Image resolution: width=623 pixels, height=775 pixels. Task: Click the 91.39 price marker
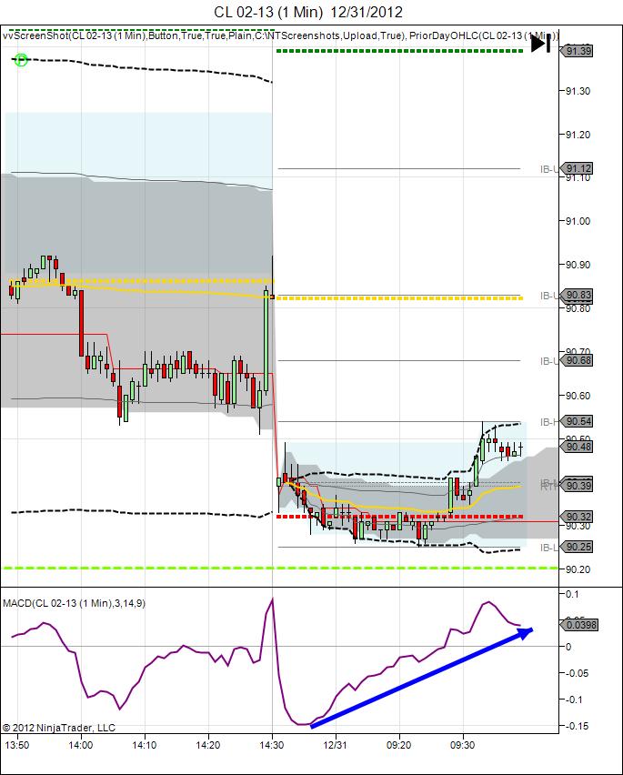[x=577, y=51]
